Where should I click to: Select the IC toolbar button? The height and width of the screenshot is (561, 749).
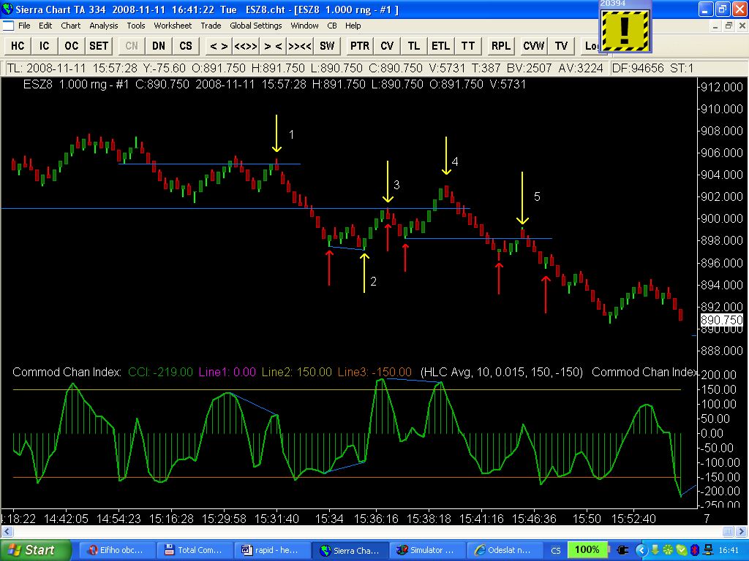45,46
